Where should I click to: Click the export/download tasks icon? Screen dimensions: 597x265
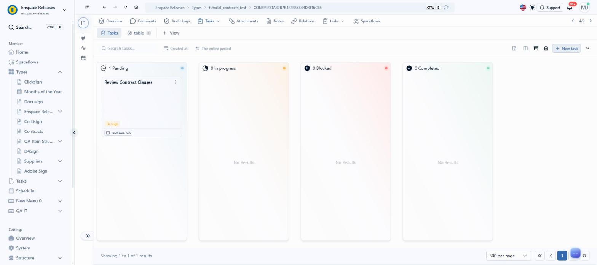pyautogui.click(x=514, y=48)
